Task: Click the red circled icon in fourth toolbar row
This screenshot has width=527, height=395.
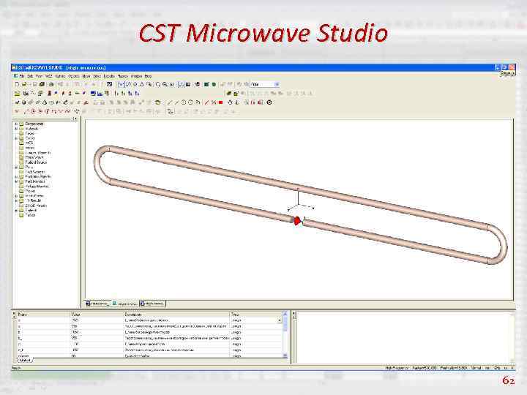Action: tap(33, 111)
